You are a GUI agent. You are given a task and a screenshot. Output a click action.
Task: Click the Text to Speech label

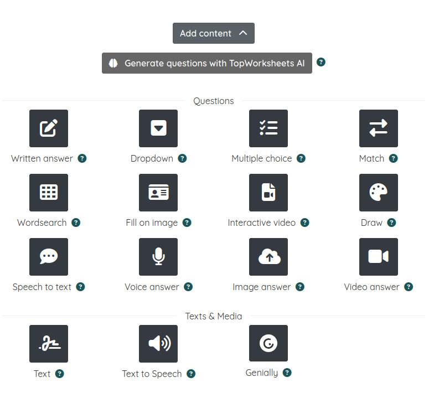pos(152,374)
